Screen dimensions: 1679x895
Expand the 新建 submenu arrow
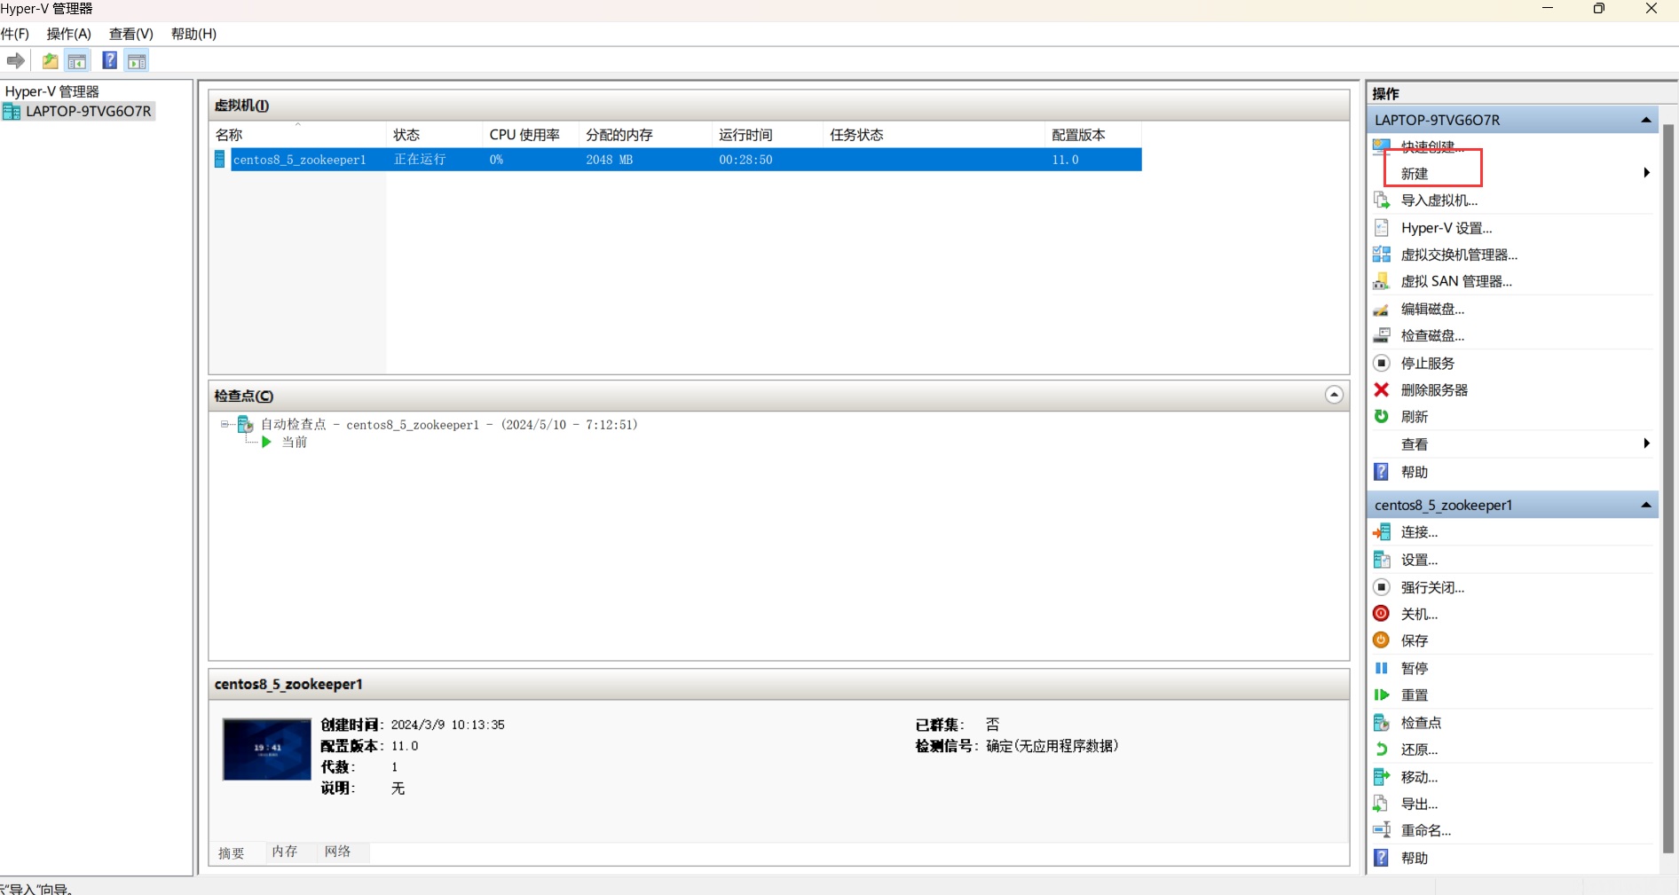click(1647, 173)
